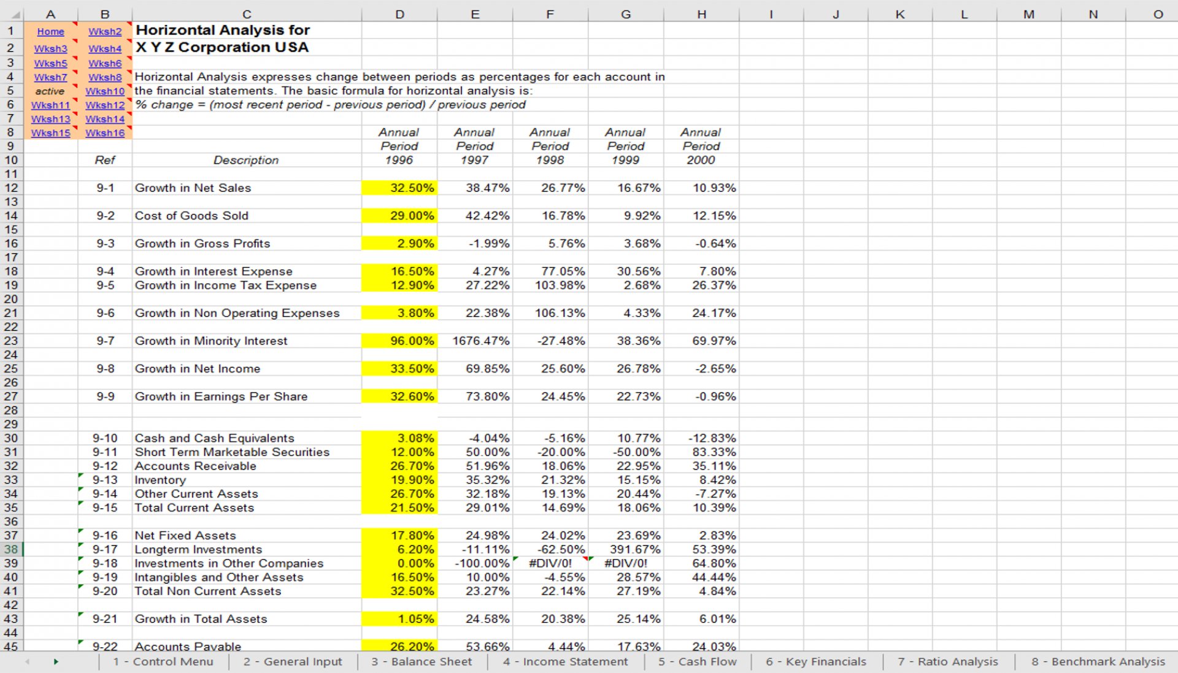
Task: Select the 9-13 Inventory ref cell
Action: coord(105,480)
